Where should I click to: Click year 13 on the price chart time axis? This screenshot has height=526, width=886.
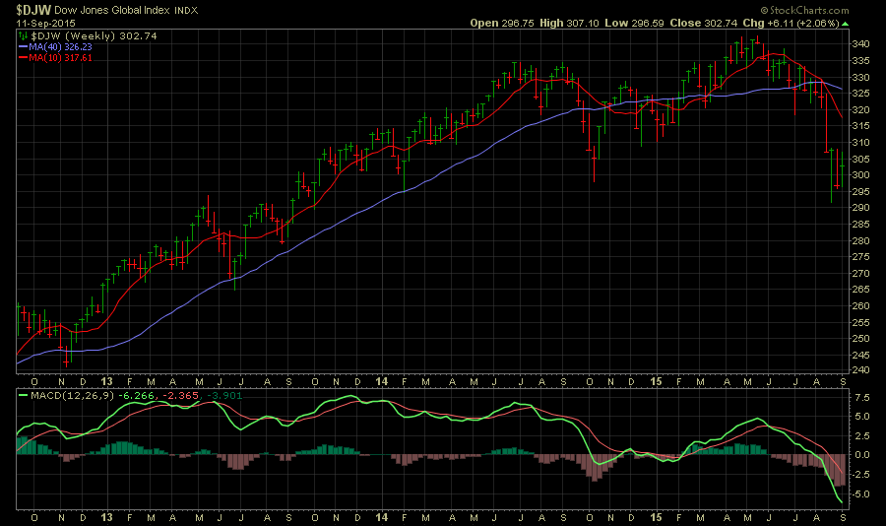click(106, 381)
